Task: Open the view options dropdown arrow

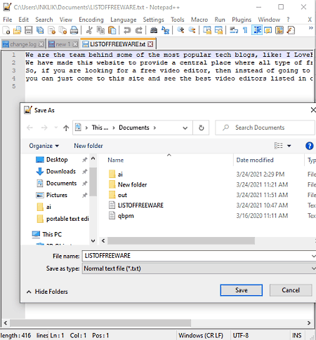Action: (x=289, y=146)
